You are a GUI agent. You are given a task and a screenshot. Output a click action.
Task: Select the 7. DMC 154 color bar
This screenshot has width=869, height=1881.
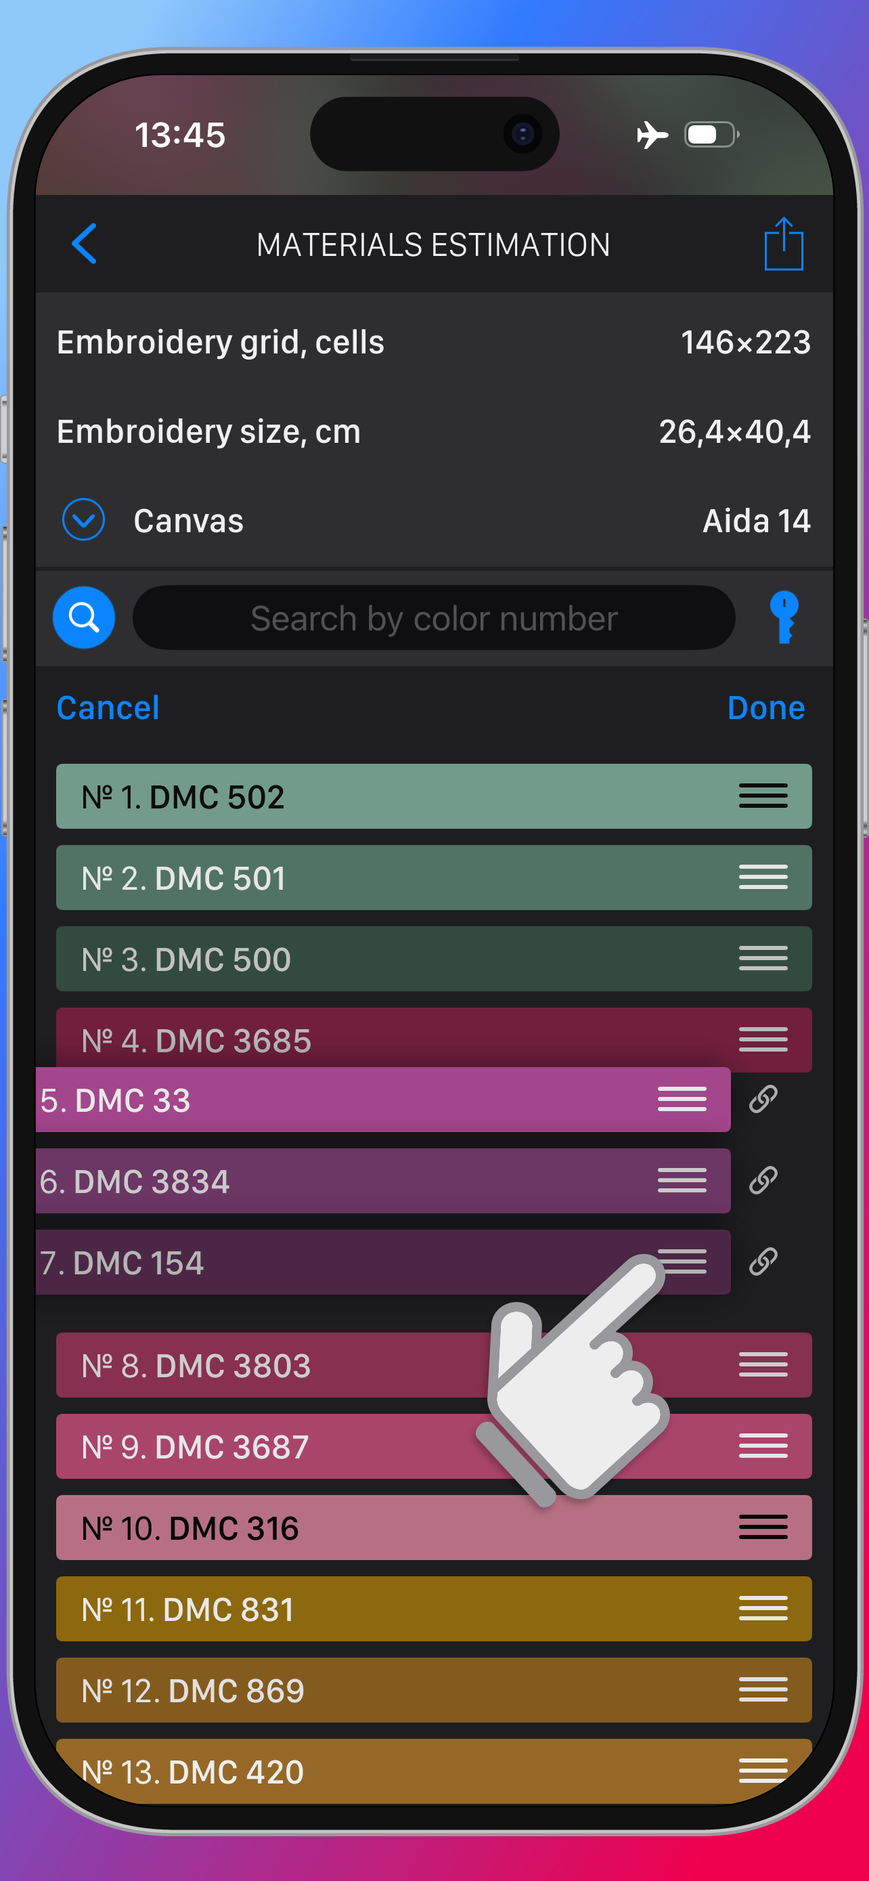[383, 1261]
